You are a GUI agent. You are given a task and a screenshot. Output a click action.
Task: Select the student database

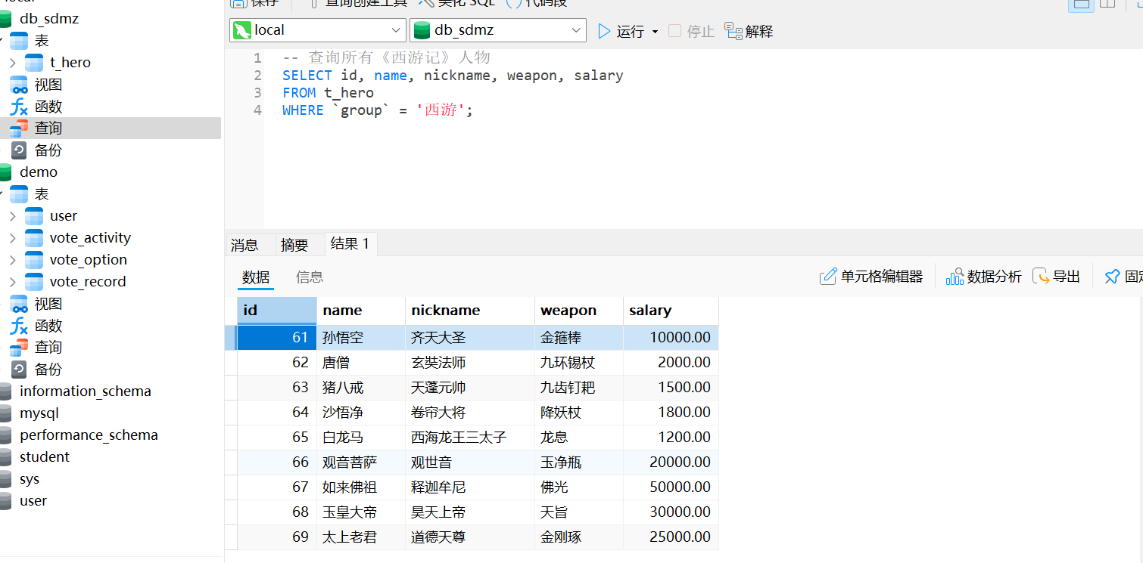pos(45,457)
